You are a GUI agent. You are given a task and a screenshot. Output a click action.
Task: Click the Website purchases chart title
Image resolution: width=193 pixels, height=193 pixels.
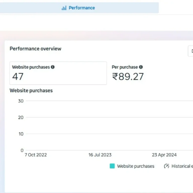tap(31, 90)
